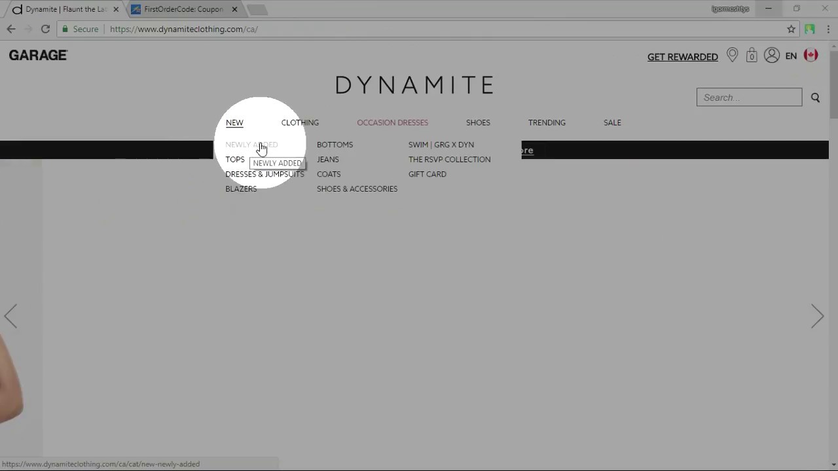This screenshot has width=838, height=471.
Task: Select SHOES & ACCESSORIES link
Action: point(357,188)
